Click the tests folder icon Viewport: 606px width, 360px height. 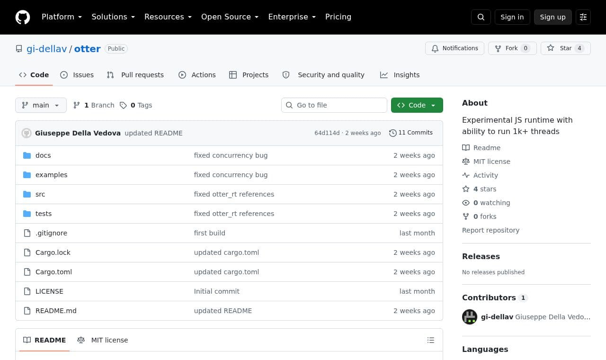coord(27,214)
